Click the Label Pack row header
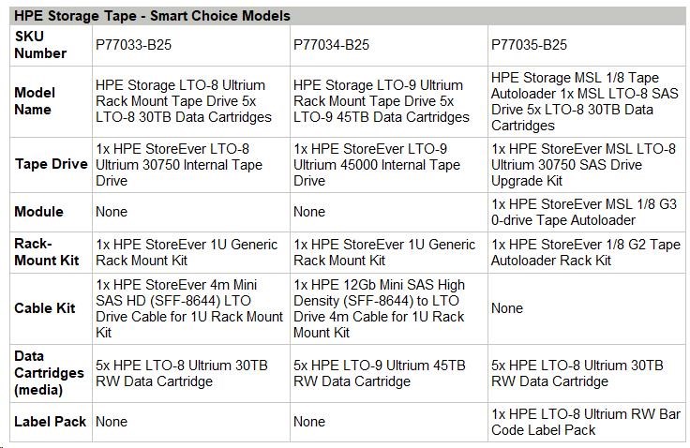 [x=50, y=422]
